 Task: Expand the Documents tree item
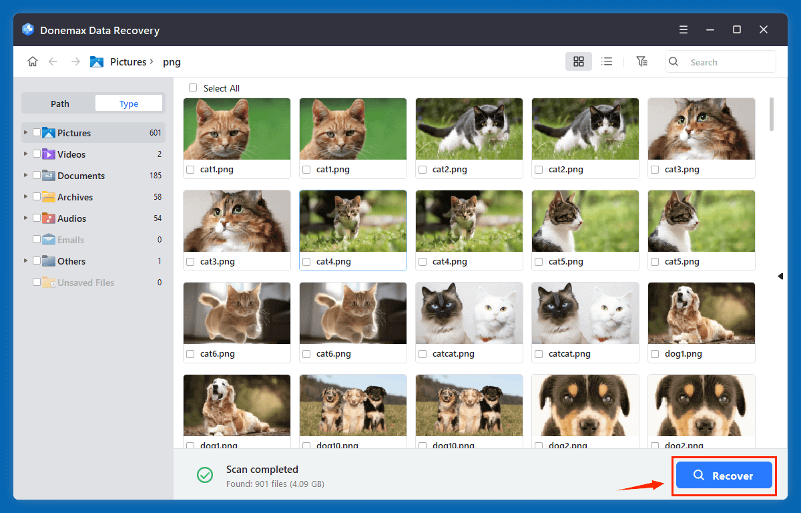(25, 175)
